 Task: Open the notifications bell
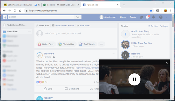click(x=153, y=17)
